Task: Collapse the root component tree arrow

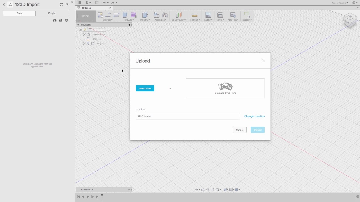Action: (80, 30)
